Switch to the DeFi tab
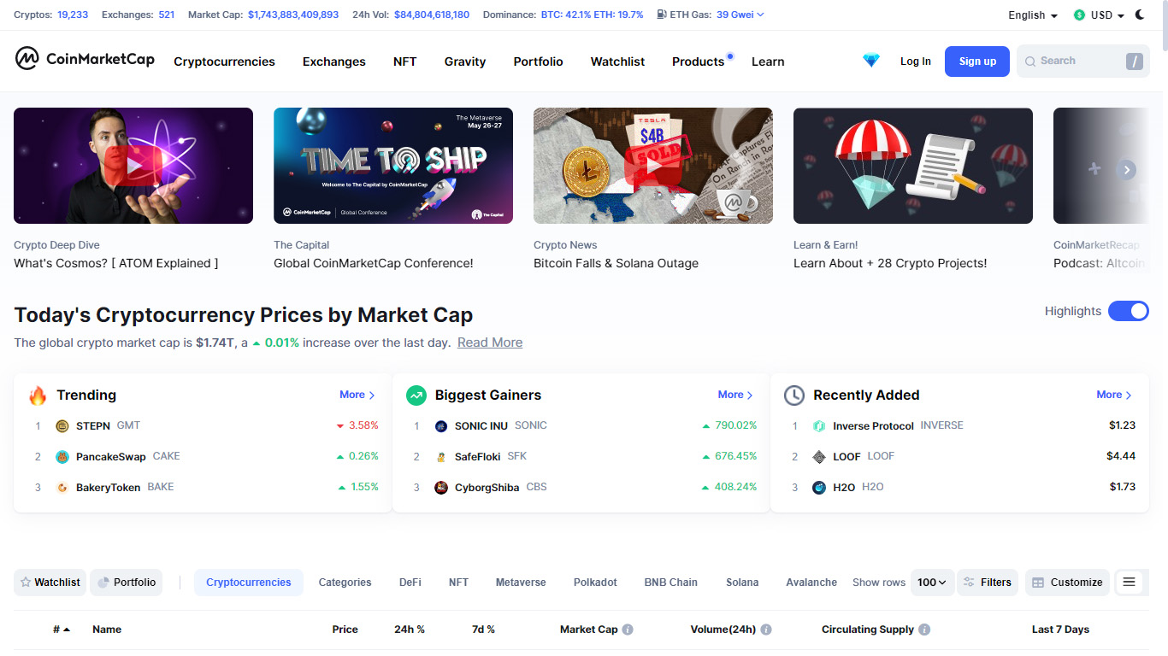Viewport: 1168px width, 656px height. pos(410,583)
